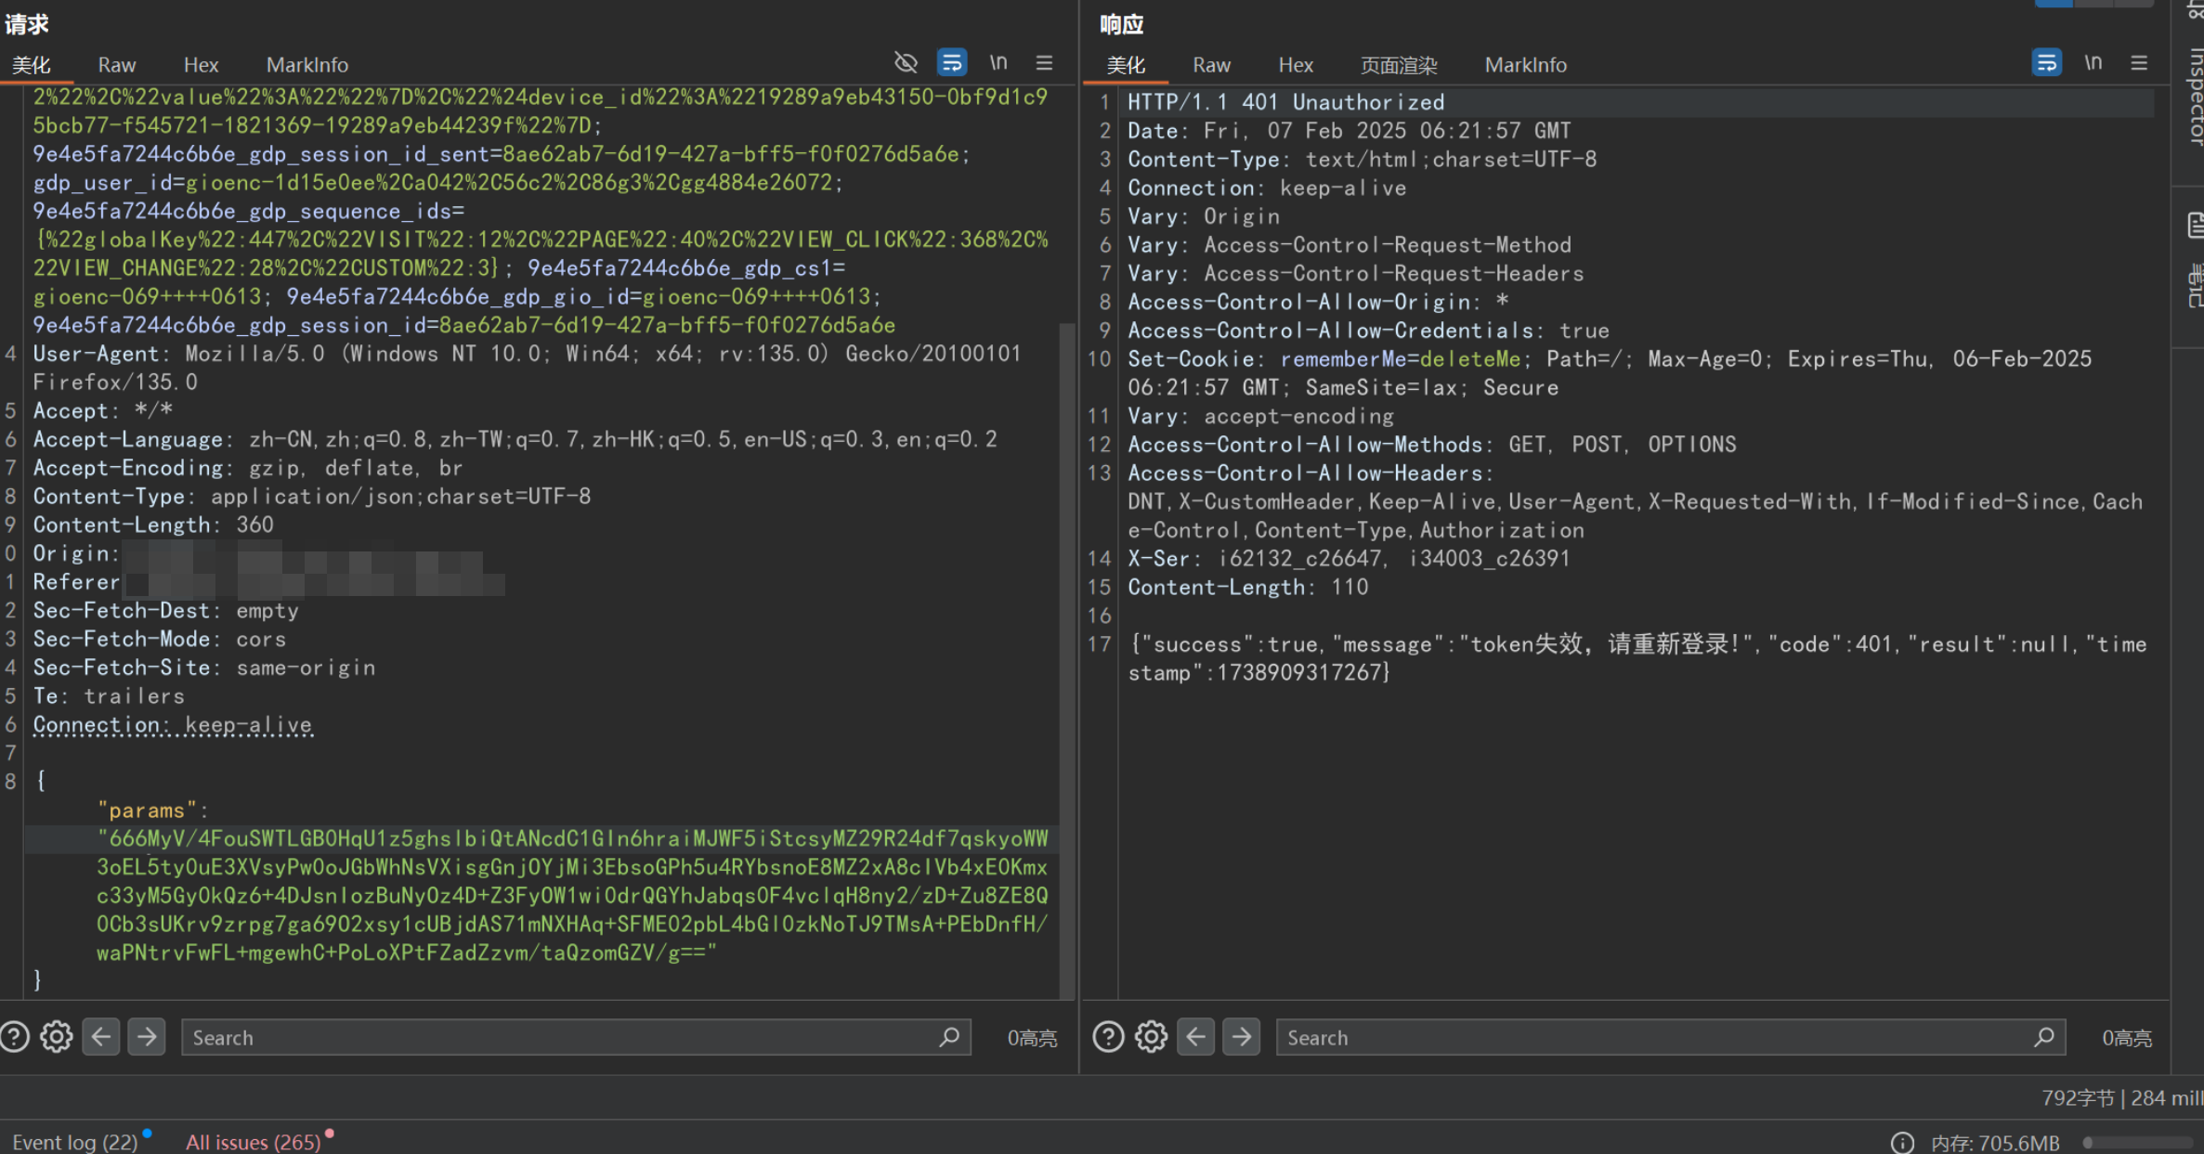Go to previous request search match
2204x1154 pixels.
[x=101, y=1036]
